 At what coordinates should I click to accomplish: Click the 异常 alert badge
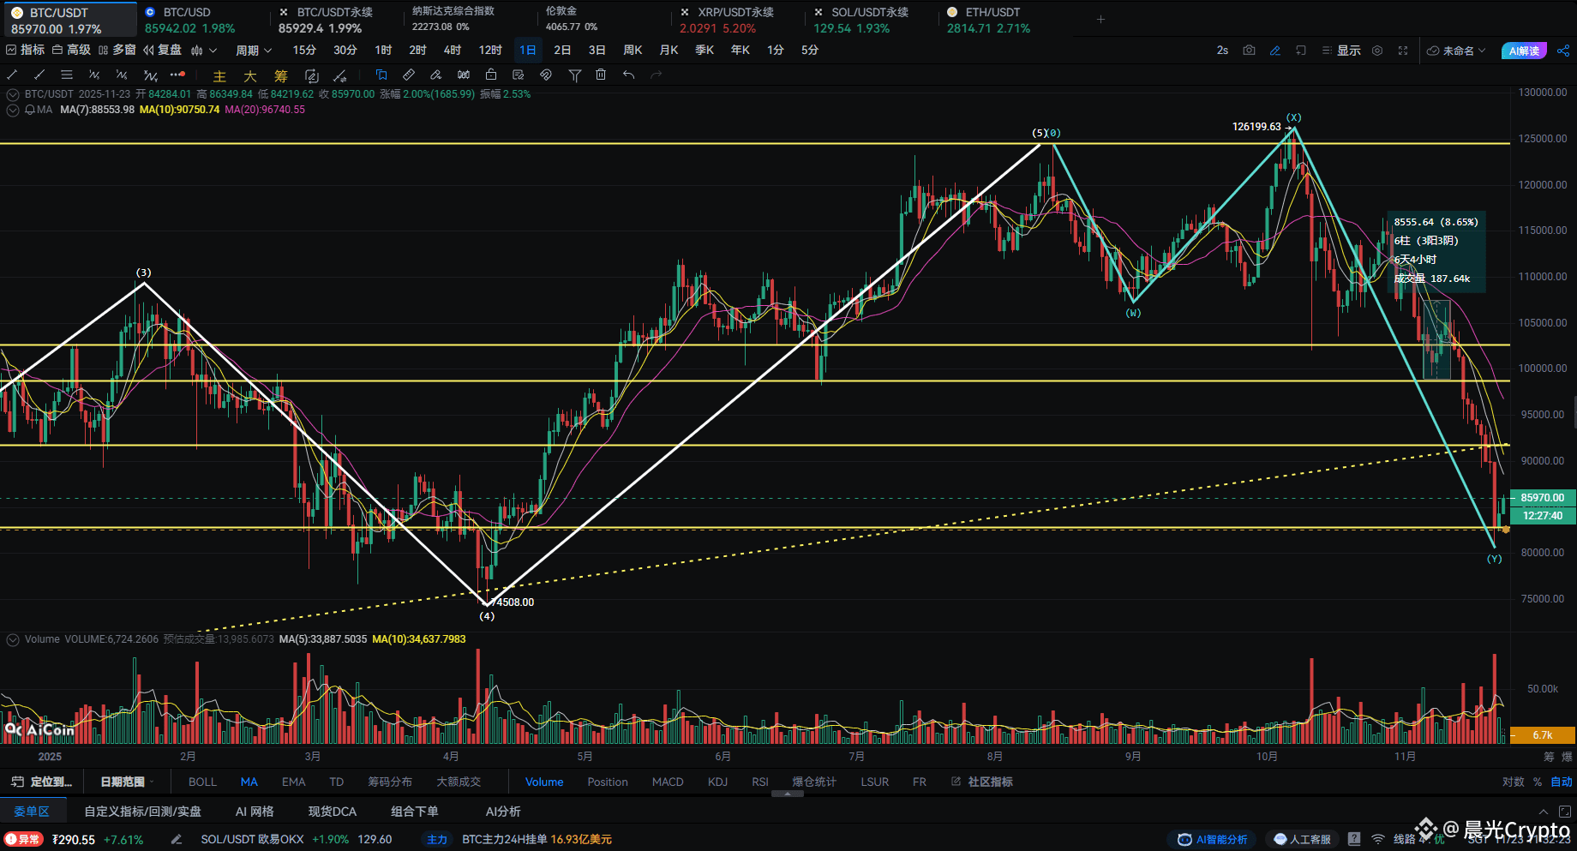click(24, 839)
